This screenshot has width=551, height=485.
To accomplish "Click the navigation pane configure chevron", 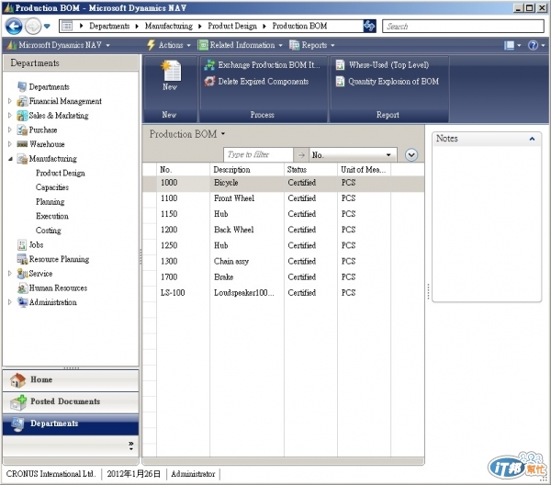I will coord(131,446).
